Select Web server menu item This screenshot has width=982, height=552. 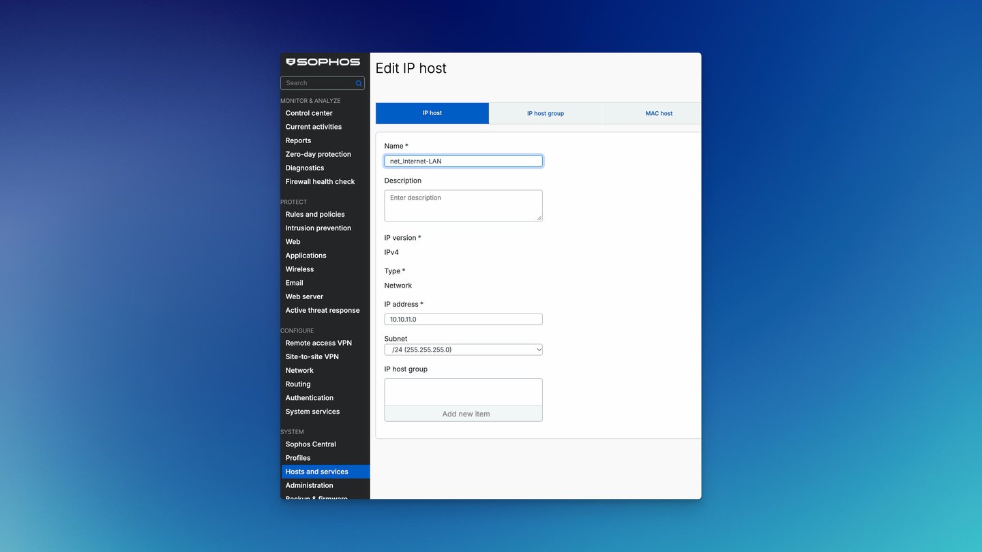click(x=304, y=296)
